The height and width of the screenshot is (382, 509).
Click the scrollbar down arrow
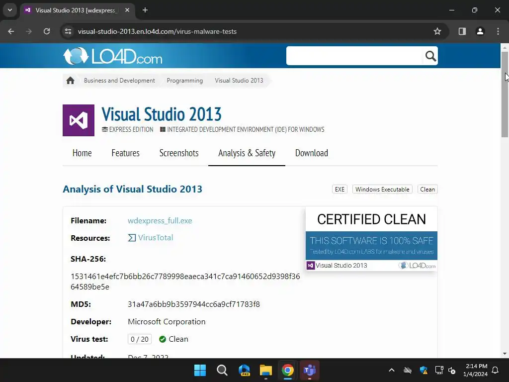(505, 354)
